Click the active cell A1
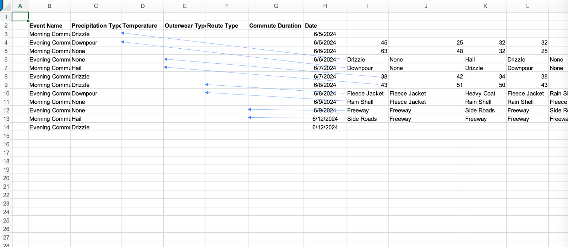The height and width of the screenshot is (247, 568). pyautogui.click(x=20, y=17)
